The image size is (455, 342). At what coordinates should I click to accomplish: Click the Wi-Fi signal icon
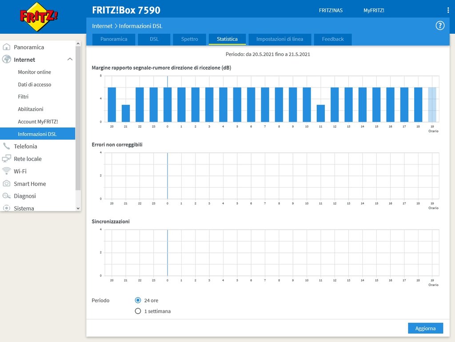pos(6,171)
